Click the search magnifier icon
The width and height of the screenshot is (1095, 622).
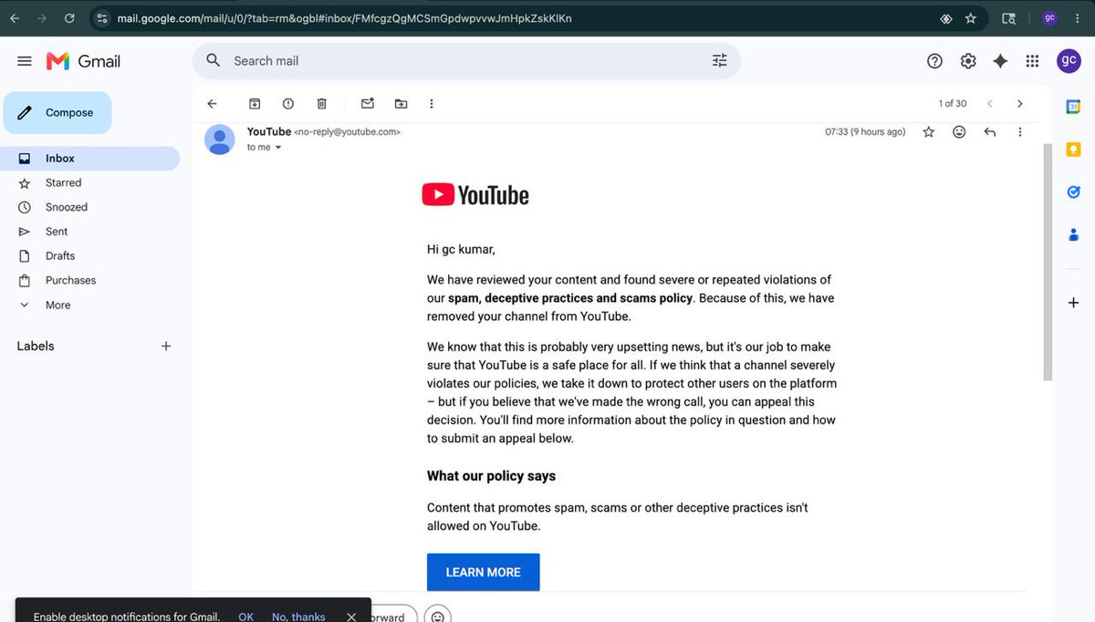point(214,60)
